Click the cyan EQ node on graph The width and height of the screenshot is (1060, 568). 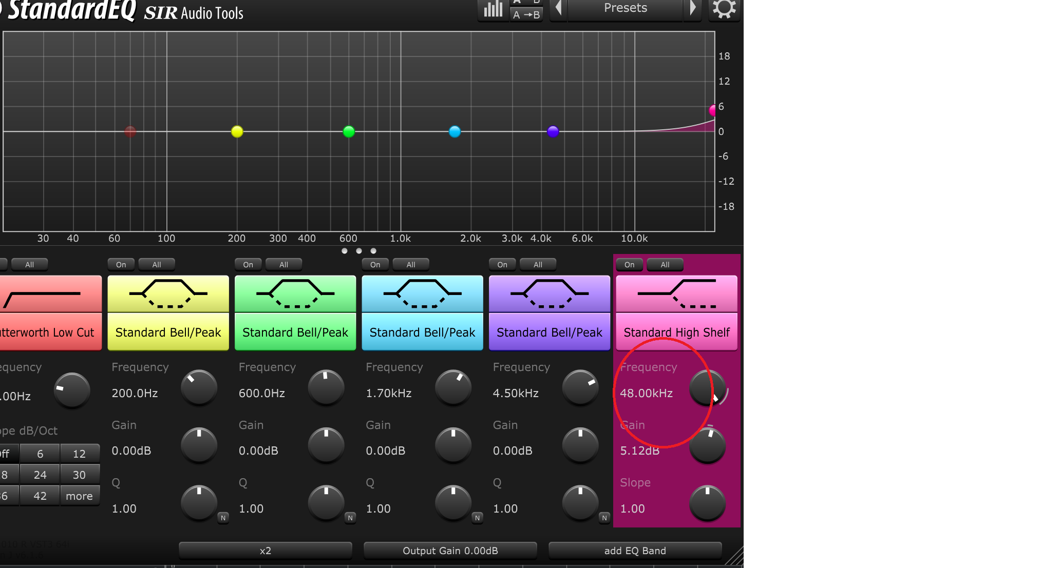click(x=455, y=132)
